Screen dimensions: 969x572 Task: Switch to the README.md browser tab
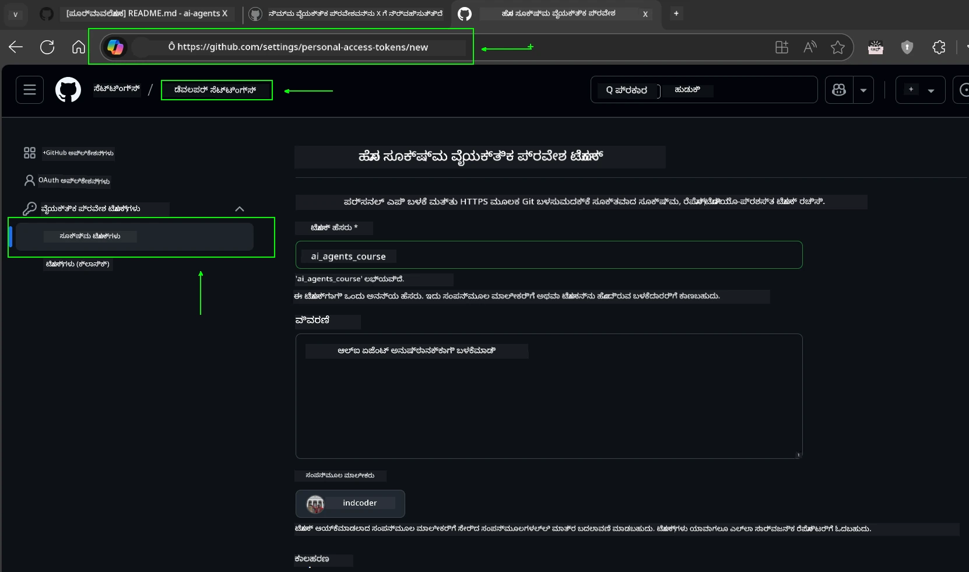click(148, 13)
